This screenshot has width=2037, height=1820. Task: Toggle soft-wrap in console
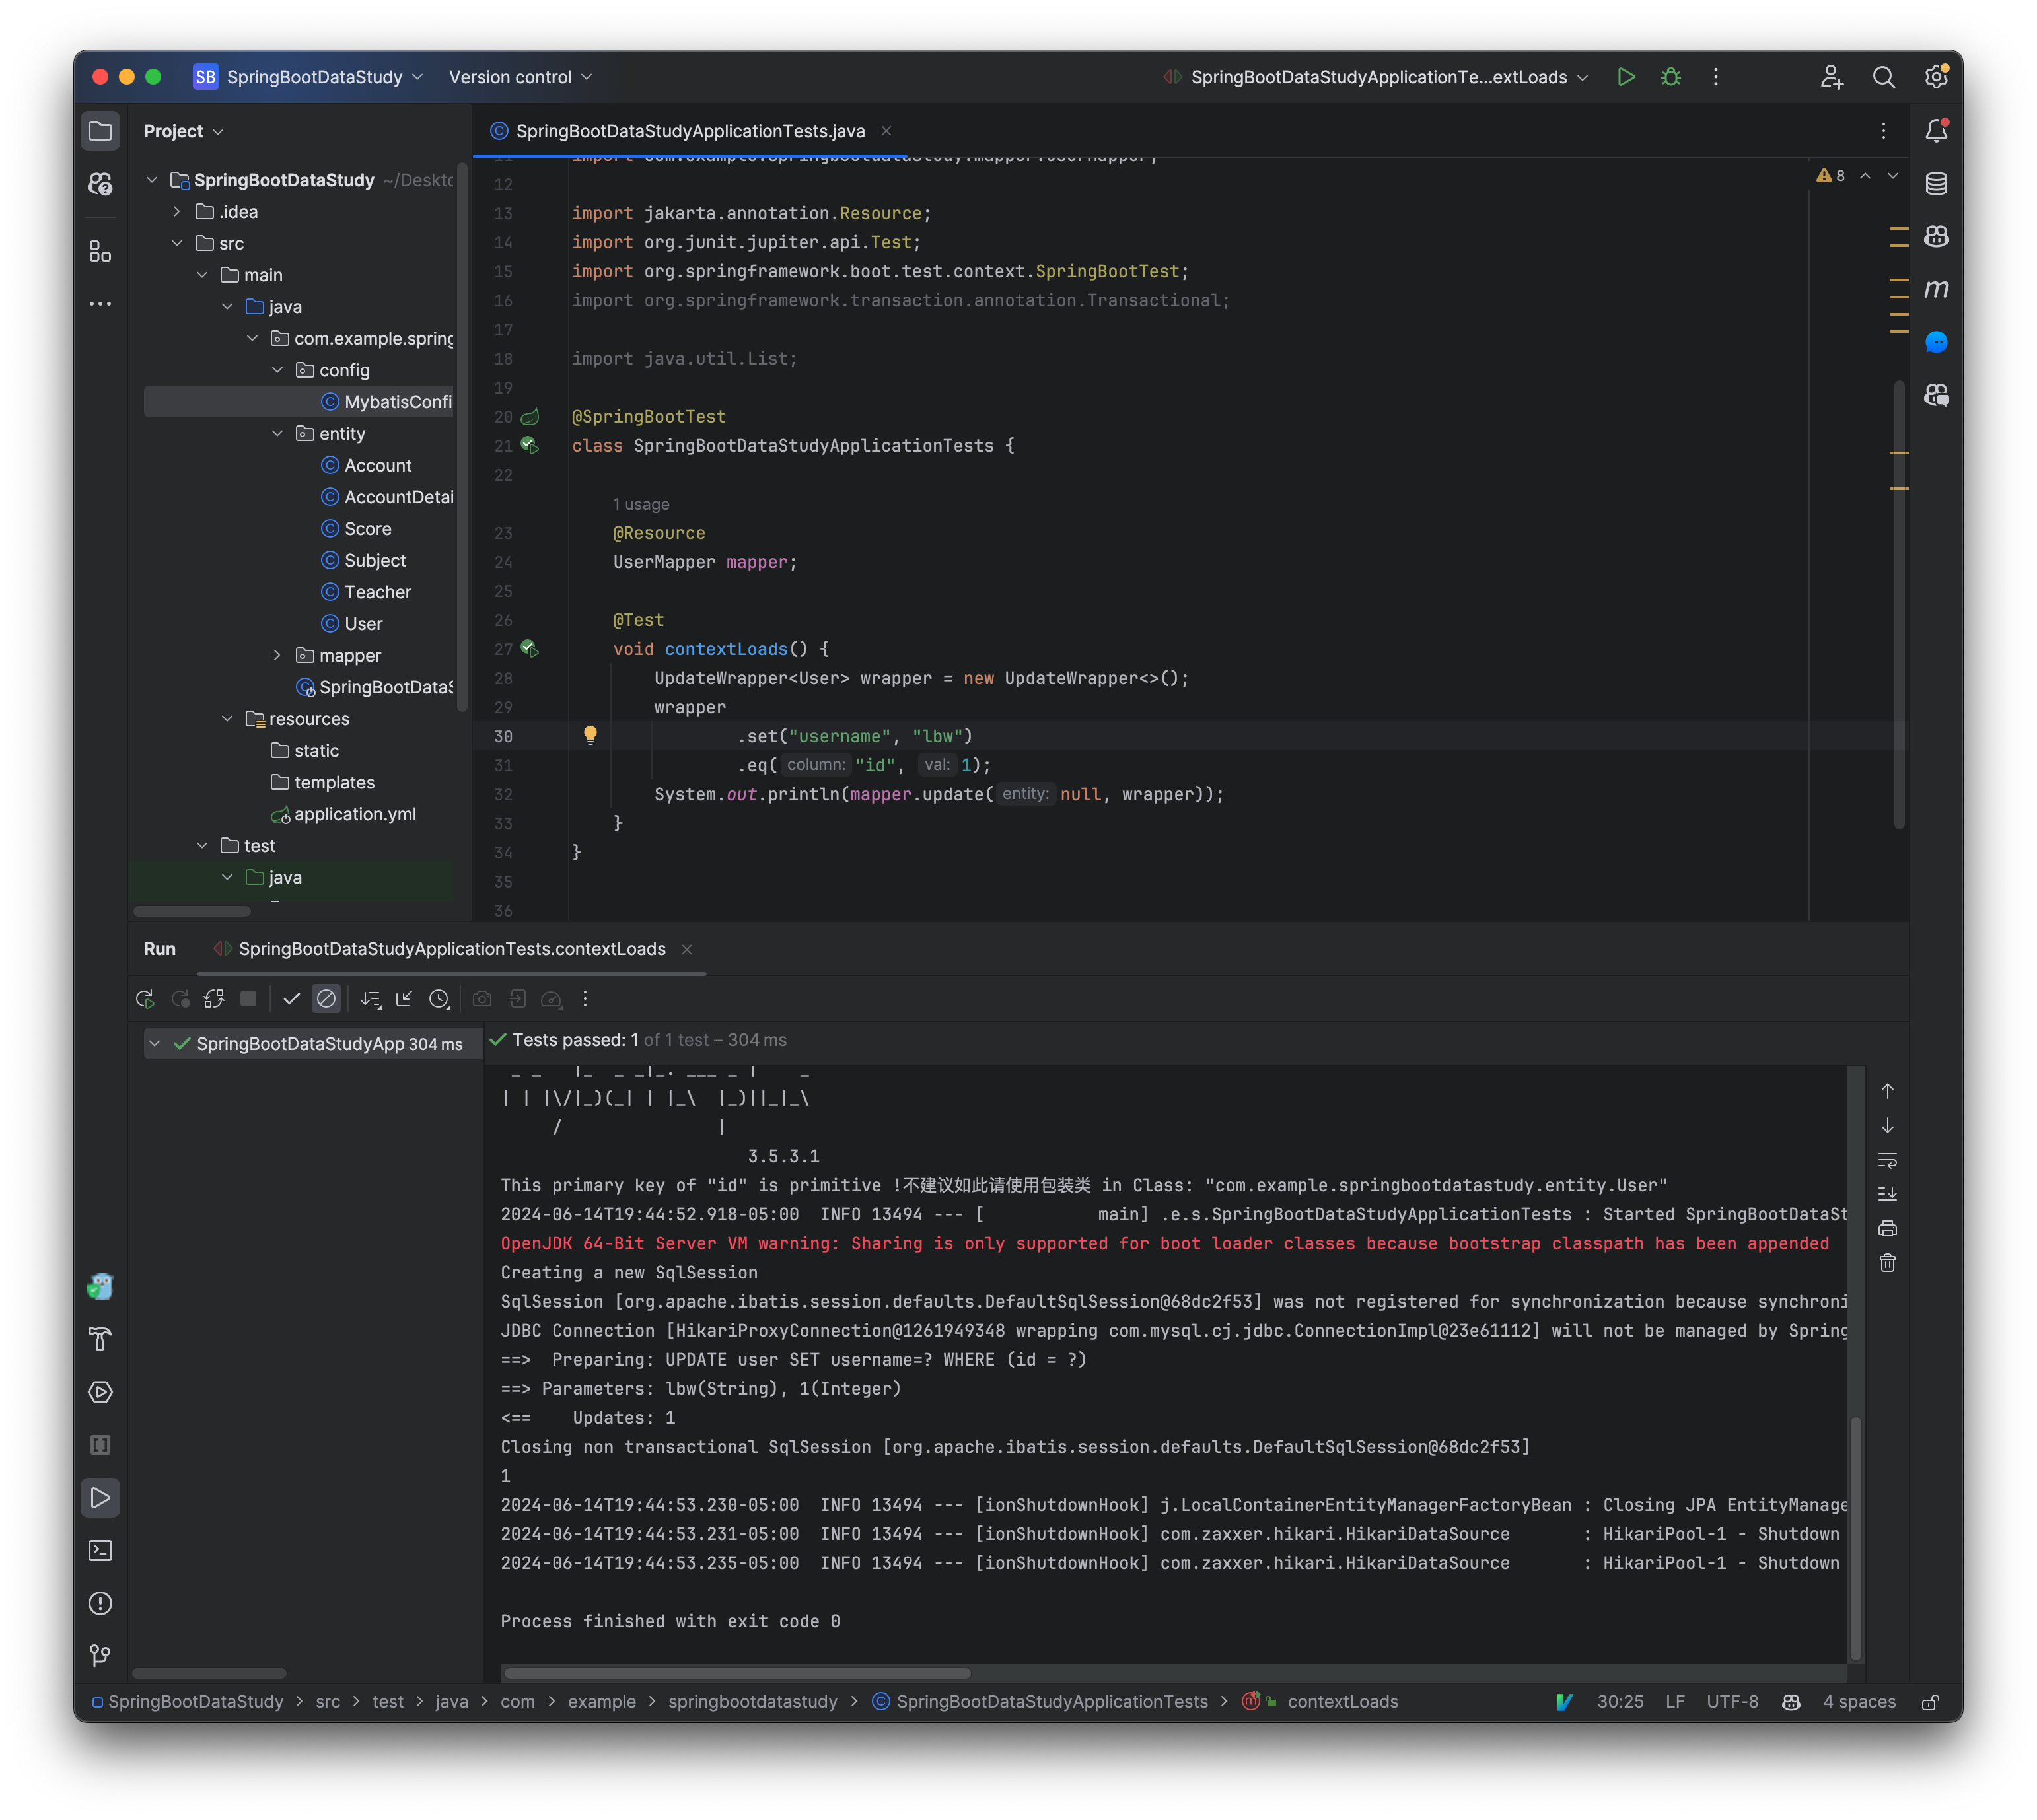click(1888, 1161)
